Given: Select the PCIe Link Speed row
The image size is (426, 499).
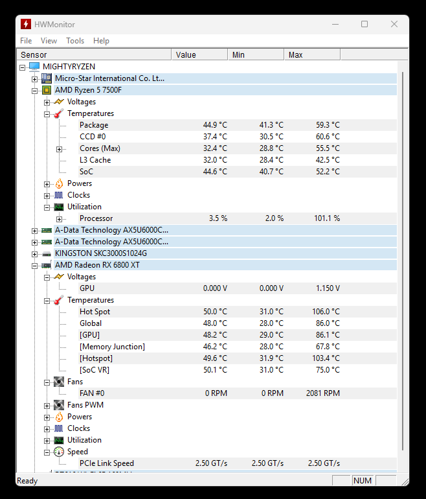Looking at the screenshot, I should point(238,463).
